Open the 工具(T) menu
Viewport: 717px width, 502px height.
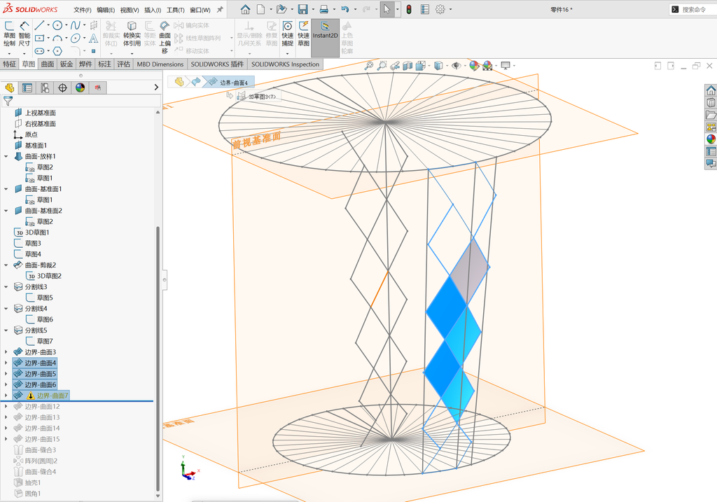click(175, 10)
